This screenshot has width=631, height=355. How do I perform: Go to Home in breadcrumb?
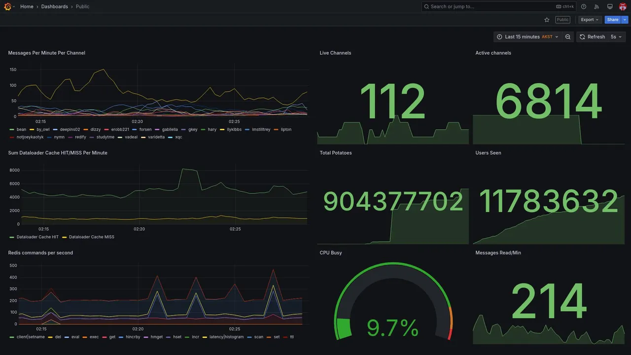coord(27,6)
